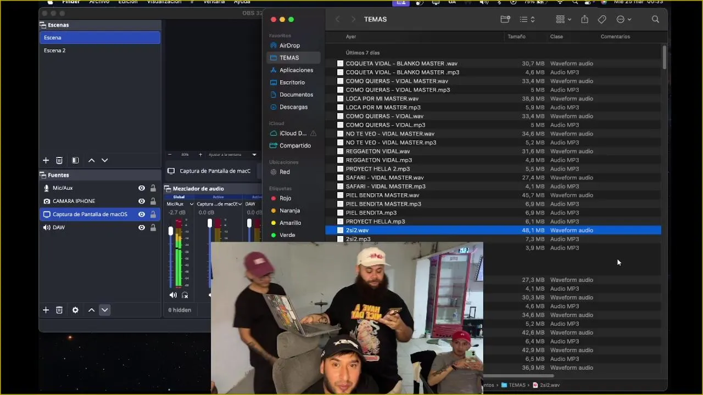The width and height of the screenshot is (703, 395).
Task: Lock Captura de Pantalla de macOS source
Action: pos(153,214)
